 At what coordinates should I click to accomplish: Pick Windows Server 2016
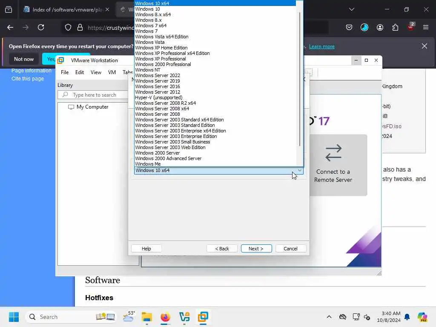215,86
